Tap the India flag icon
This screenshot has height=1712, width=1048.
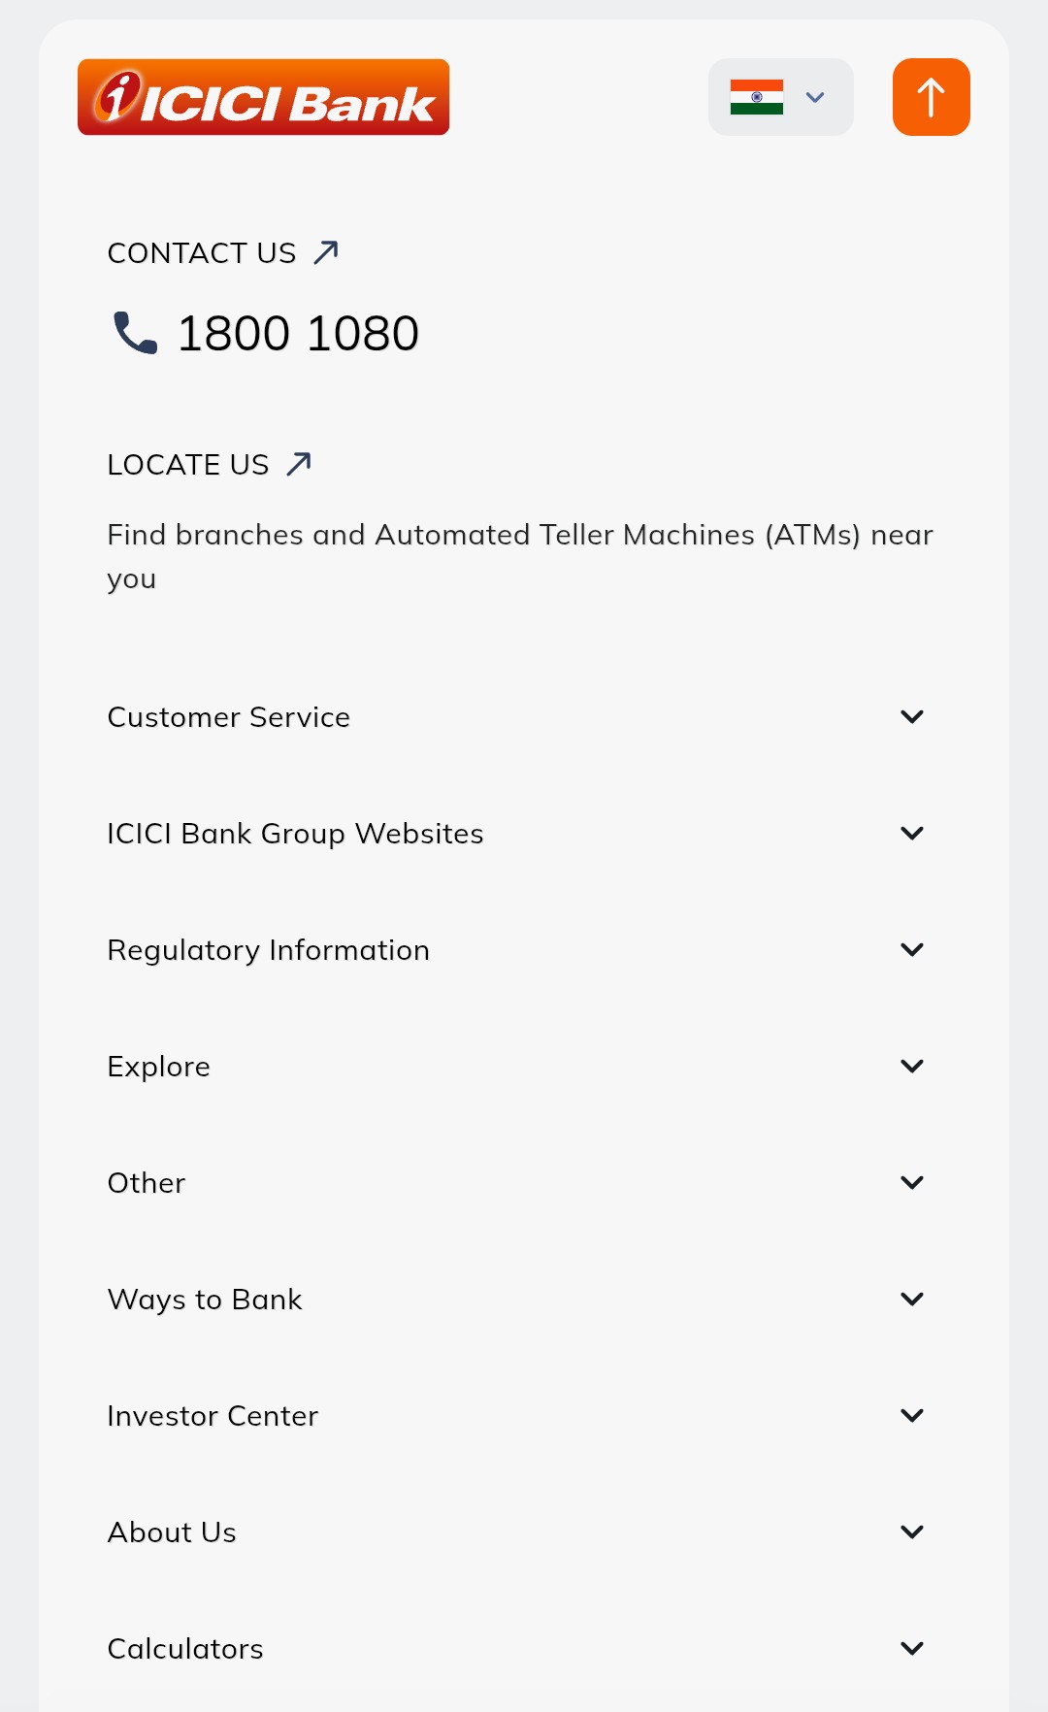[757, 97]
